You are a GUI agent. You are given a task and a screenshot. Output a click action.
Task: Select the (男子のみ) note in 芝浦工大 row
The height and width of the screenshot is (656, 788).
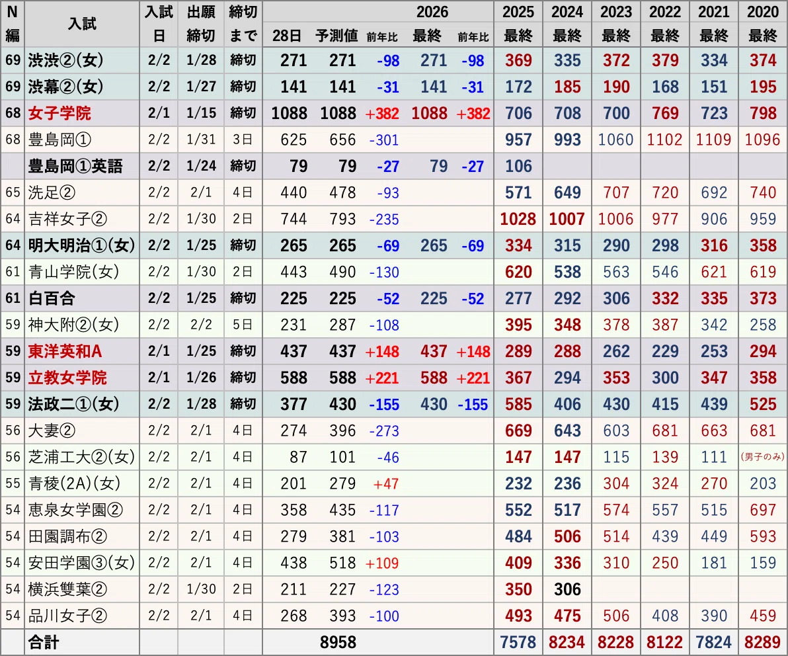coord(763,457)
